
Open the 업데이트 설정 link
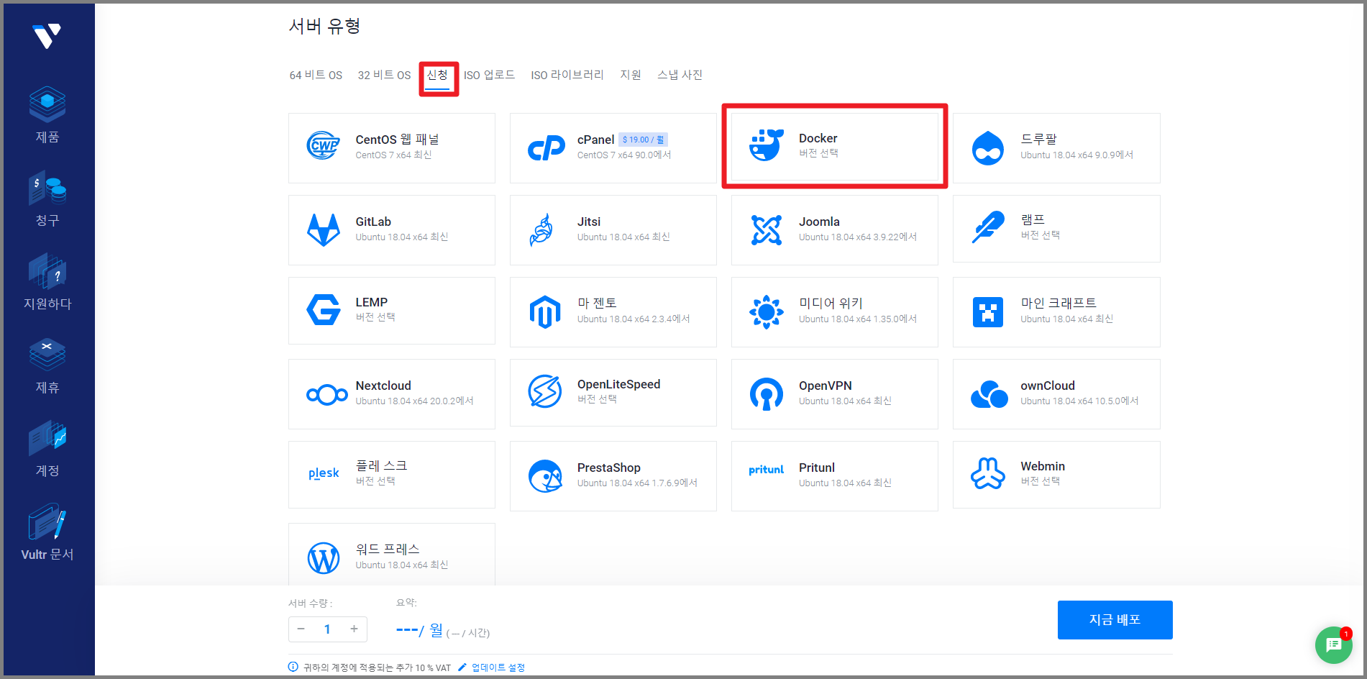[x=498, y=667]
